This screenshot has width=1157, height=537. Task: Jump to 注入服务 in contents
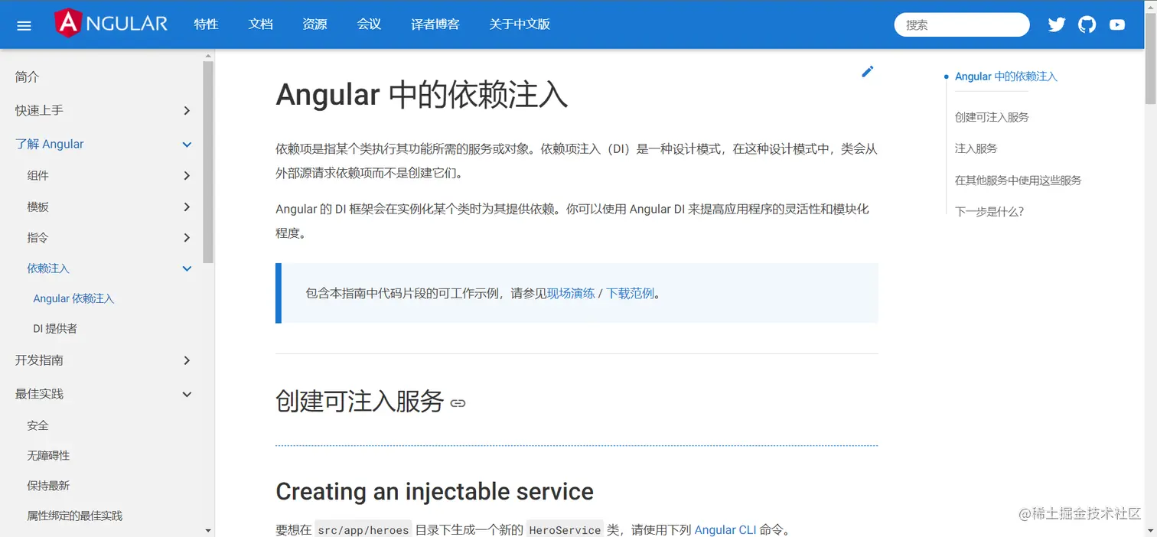point(976,148)
